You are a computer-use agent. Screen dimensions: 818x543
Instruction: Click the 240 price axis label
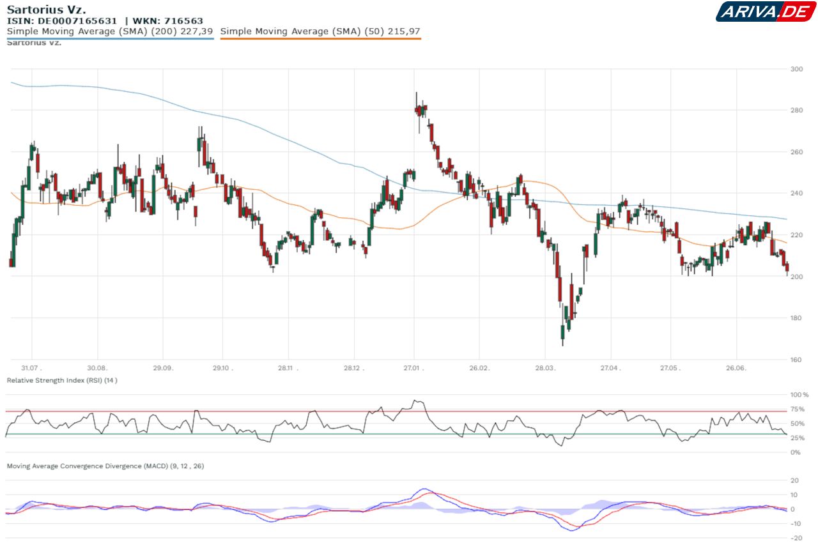pyautogui.click(x=796, y=194)
